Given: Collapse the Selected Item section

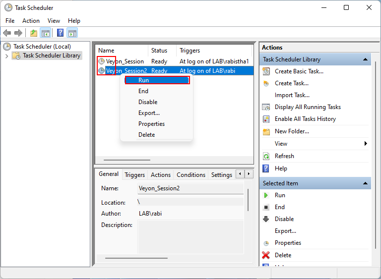Looking at the screenshot, I should click(366, 183).
